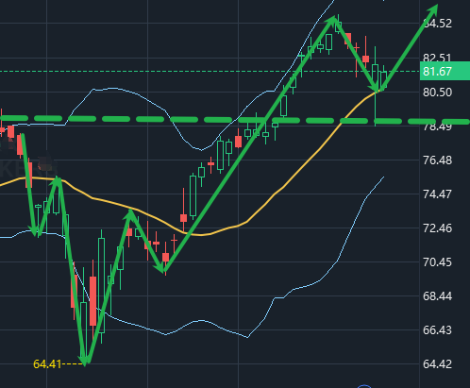Click the yellow 64.41 low price marker
470x388 pixels.
[x=47, y=364]
